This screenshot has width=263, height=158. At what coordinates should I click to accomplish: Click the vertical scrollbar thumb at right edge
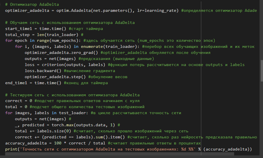pos(262,71)
